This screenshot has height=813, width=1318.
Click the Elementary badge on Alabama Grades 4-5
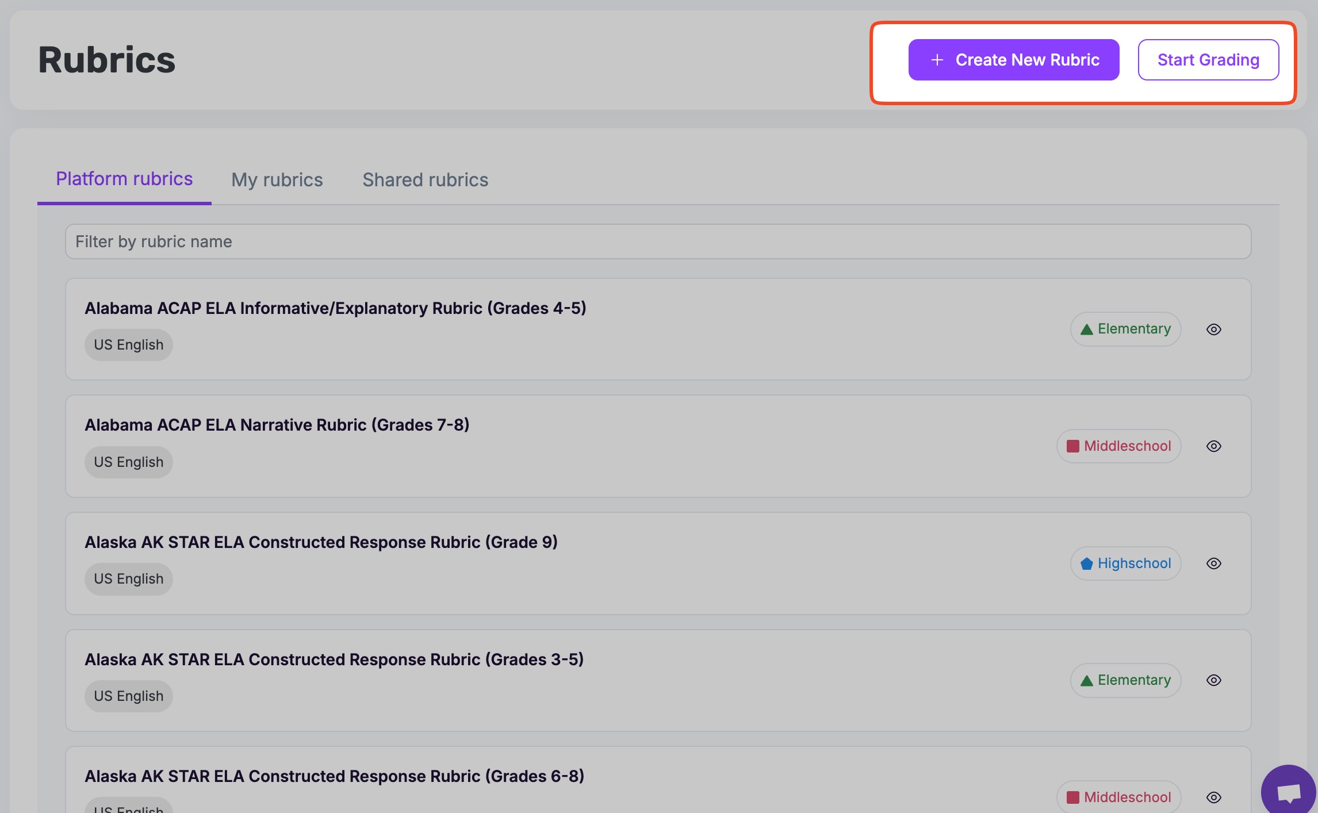[1125, 329]
